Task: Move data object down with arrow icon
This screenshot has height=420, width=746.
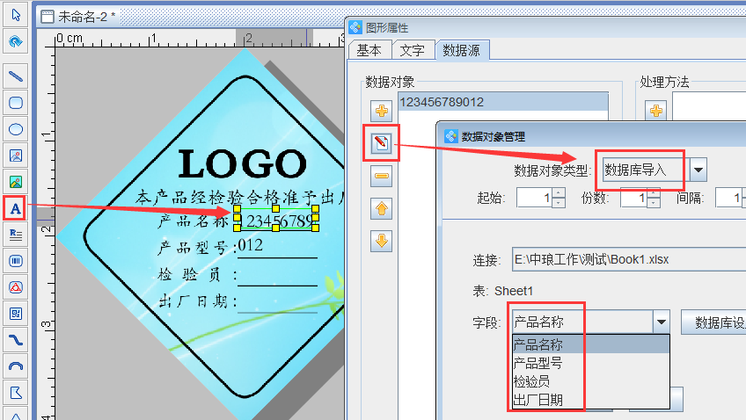Action: click(x=382, y=241)
